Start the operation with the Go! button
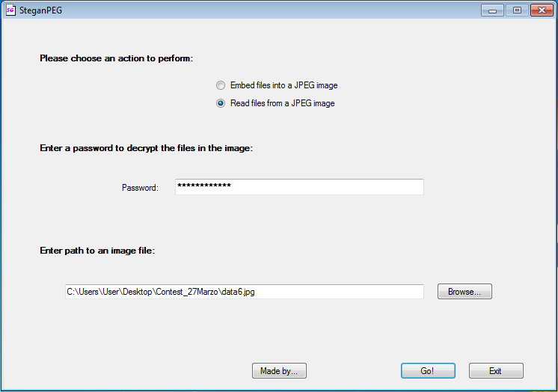 [428, 371]
